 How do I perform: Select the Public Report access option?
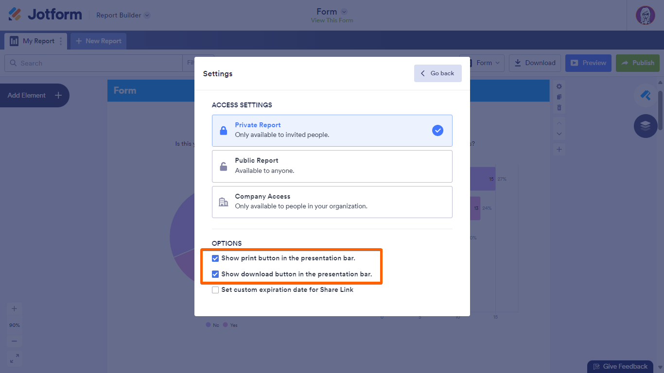click(x=332, y=166)
